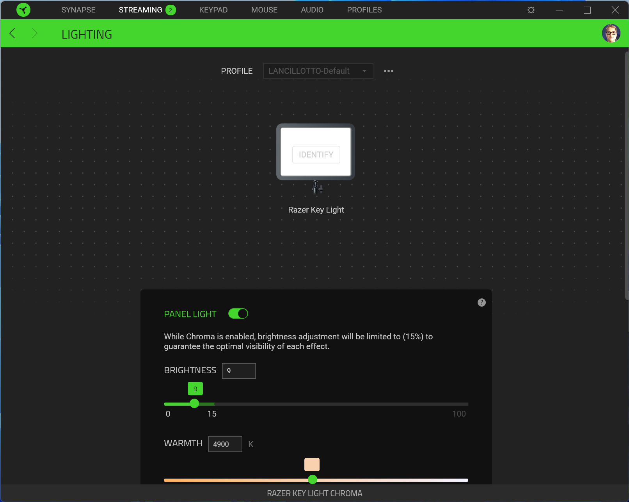629x502 pixels.
Task: Click the Identify button on the light
Action: [316, 154]
